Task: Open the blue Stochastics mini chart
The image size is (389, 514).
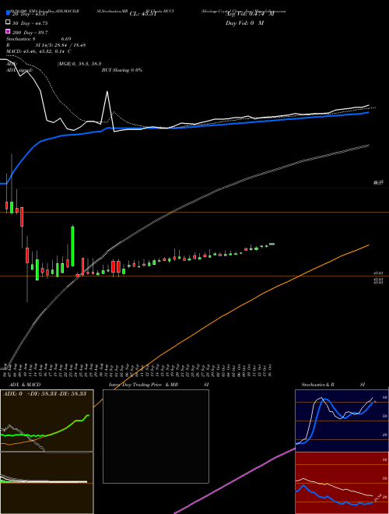Action: [342, 421]
